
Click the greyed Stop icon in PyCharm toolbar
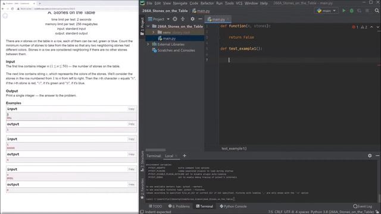tap(367, 11)
